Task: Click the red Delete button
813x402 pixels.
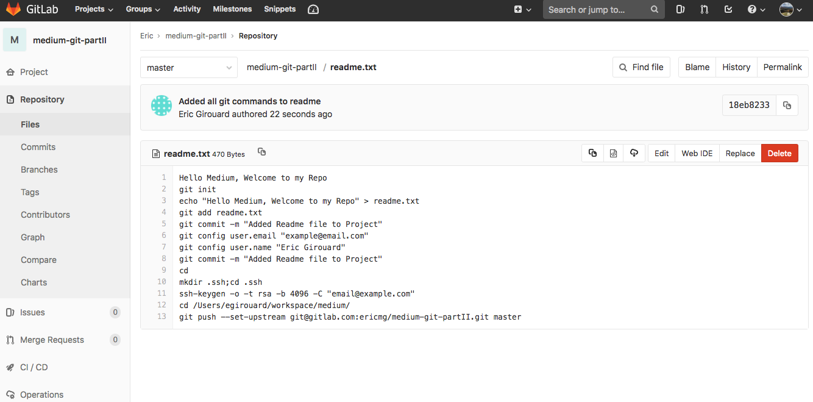Action: click(779, 153)
